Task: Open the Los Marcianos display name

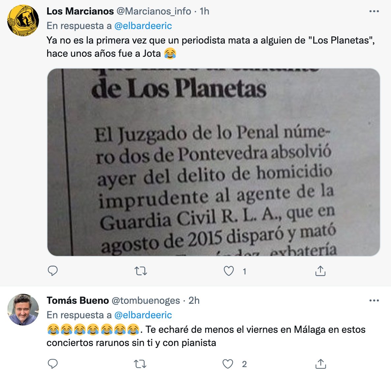Action: tap(80, 11)
